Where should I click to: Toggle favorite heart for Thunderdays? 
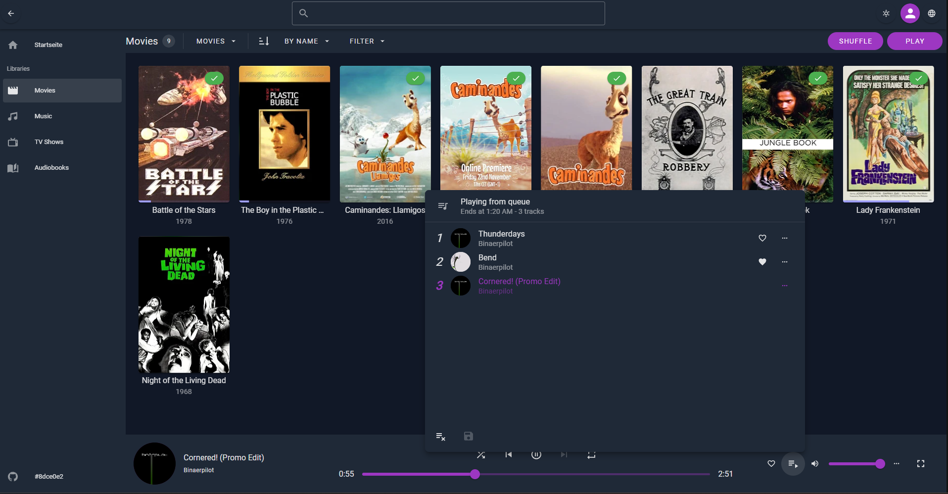[762, 238]
